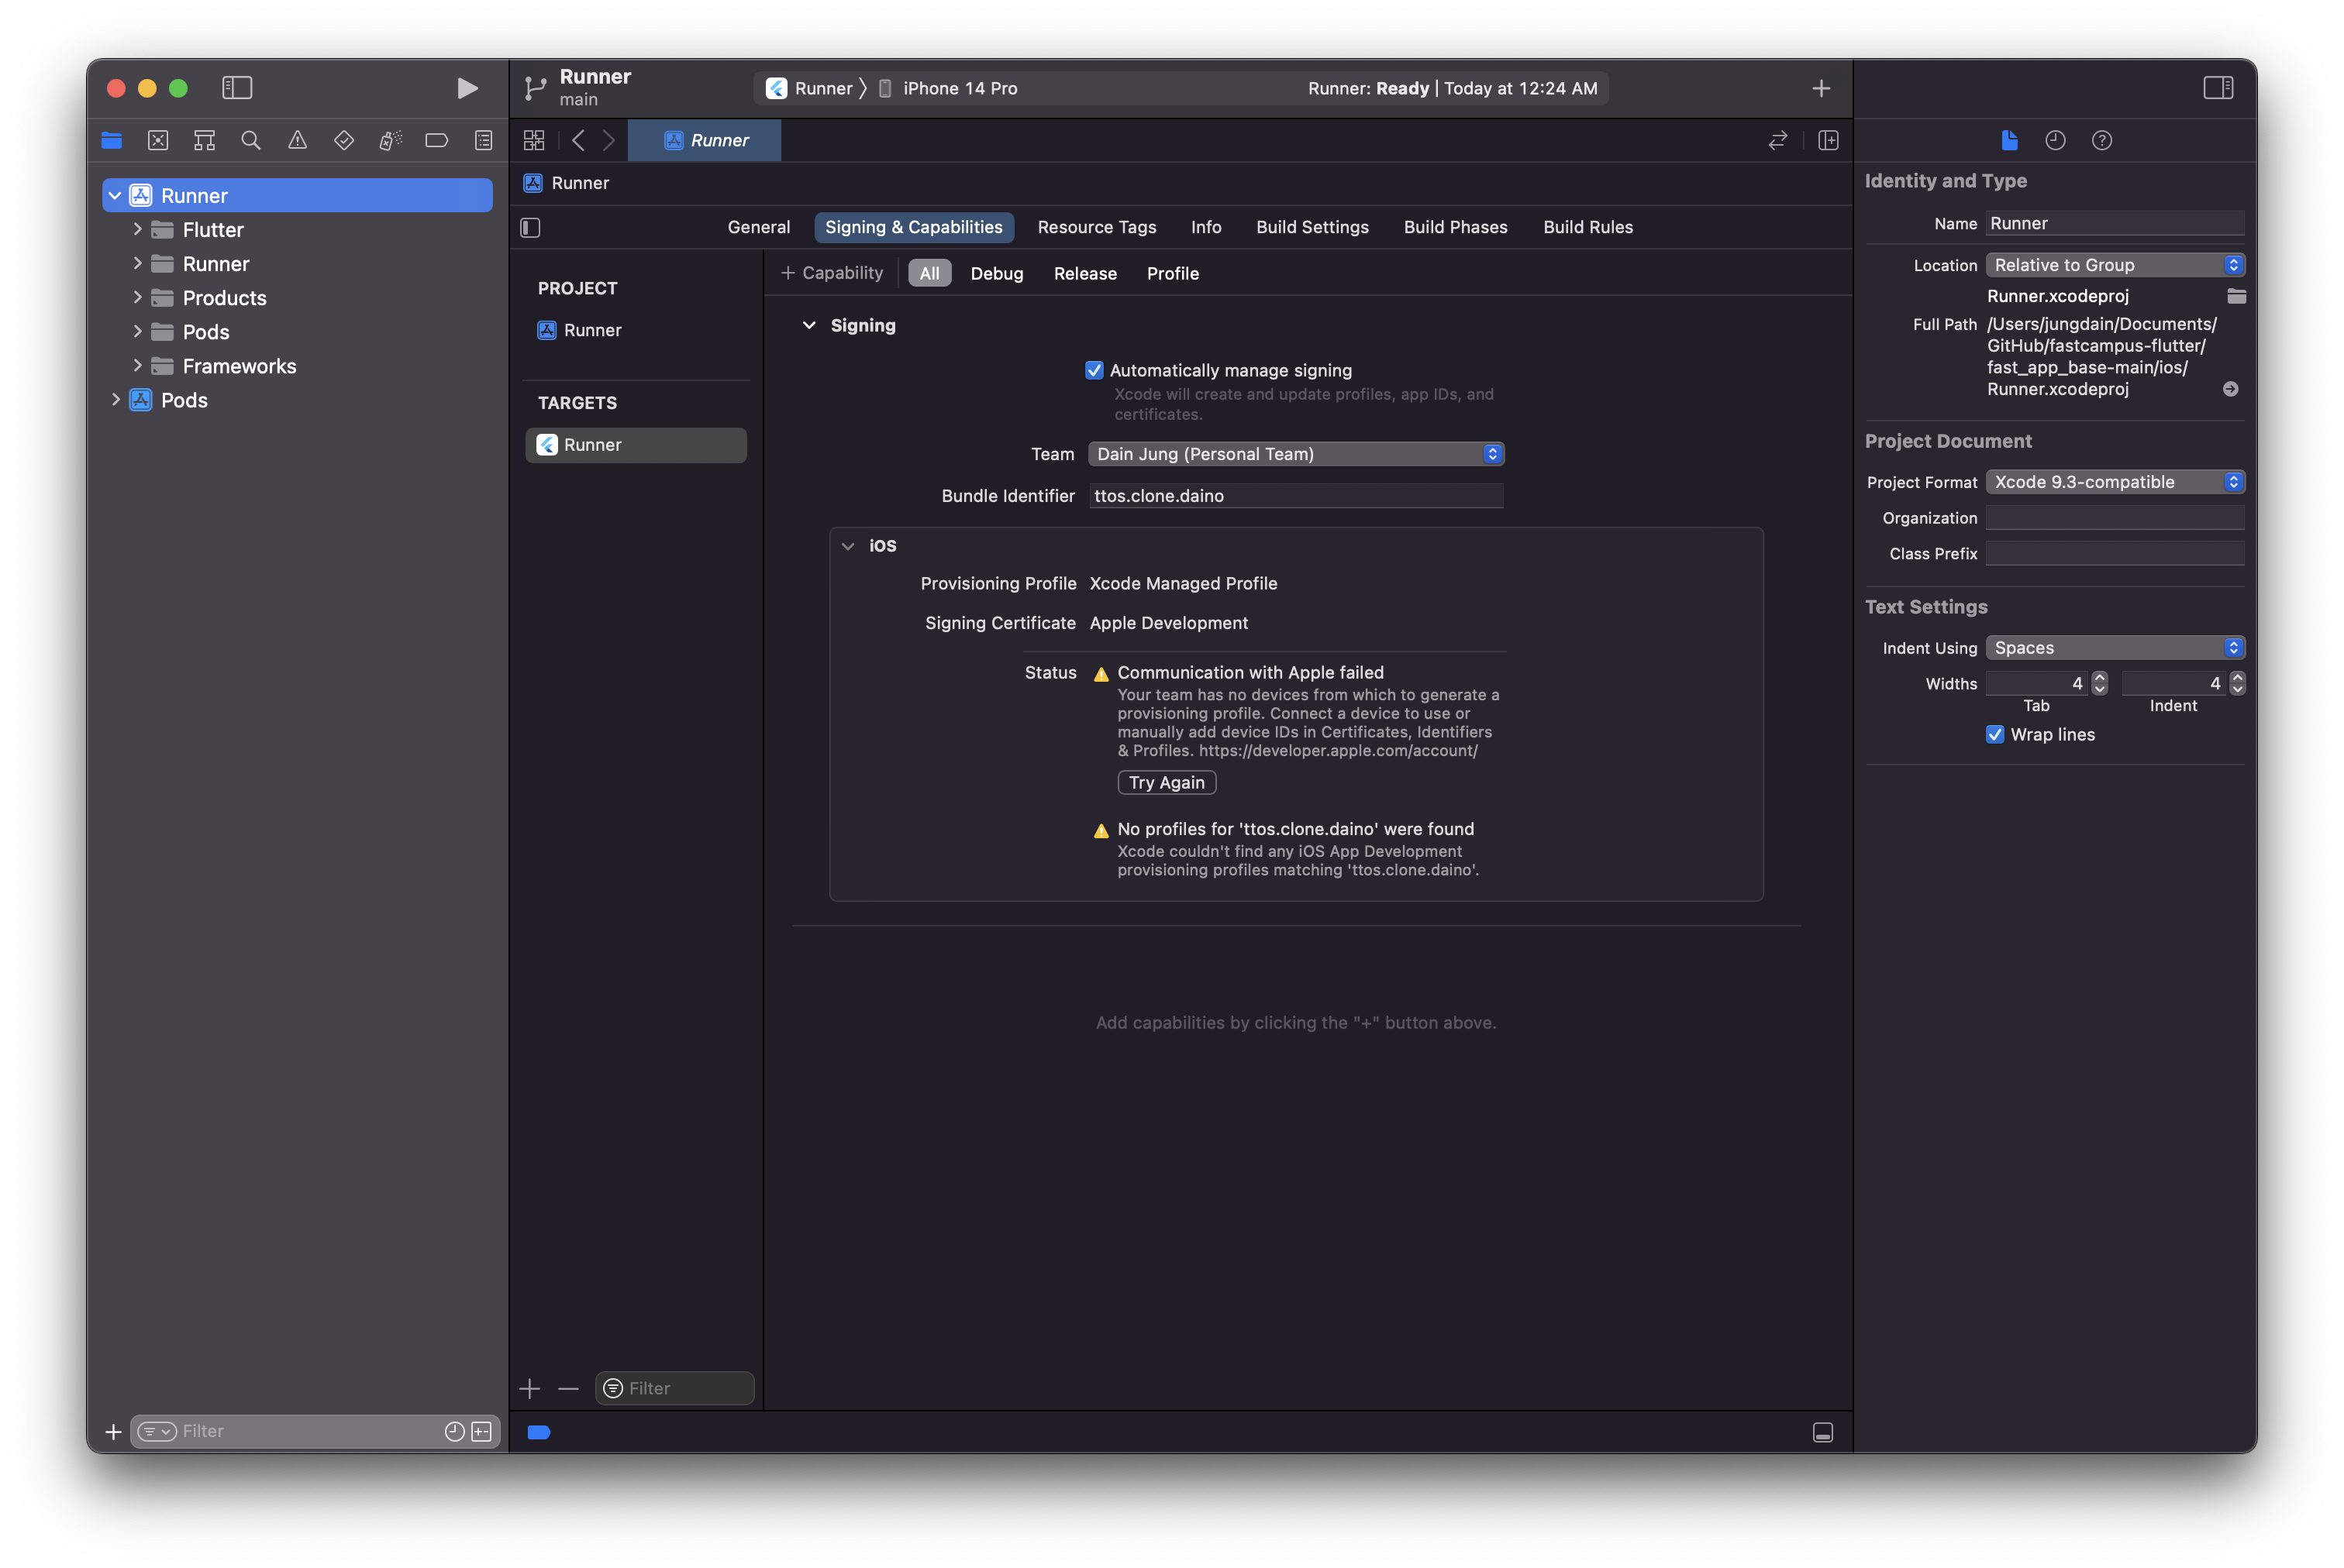Screen dimensions: 2344x1568
Task: Toggle the navigator sidebar icon
Action: (237, 88)
